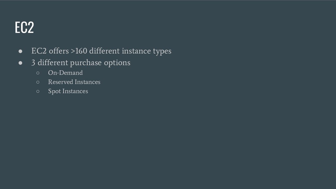Screen dimensions: 336x189
Task: Select the bullet marker before EC2 offers
Action: [x=20, y=51]
